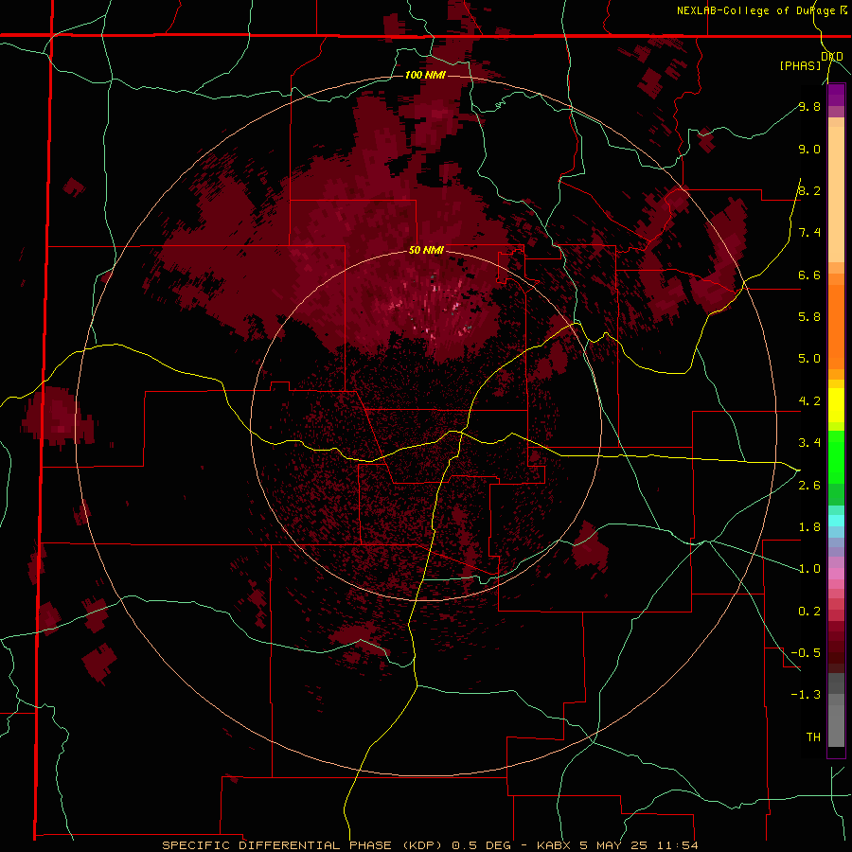Click the -1.3 legend value
Image resolution: width=852 pixels, height=852 pixels.
[x=806, y=695]
